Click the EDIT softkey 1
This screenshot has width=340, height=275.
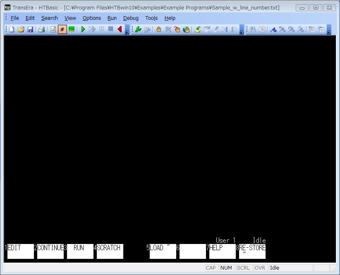21,251
